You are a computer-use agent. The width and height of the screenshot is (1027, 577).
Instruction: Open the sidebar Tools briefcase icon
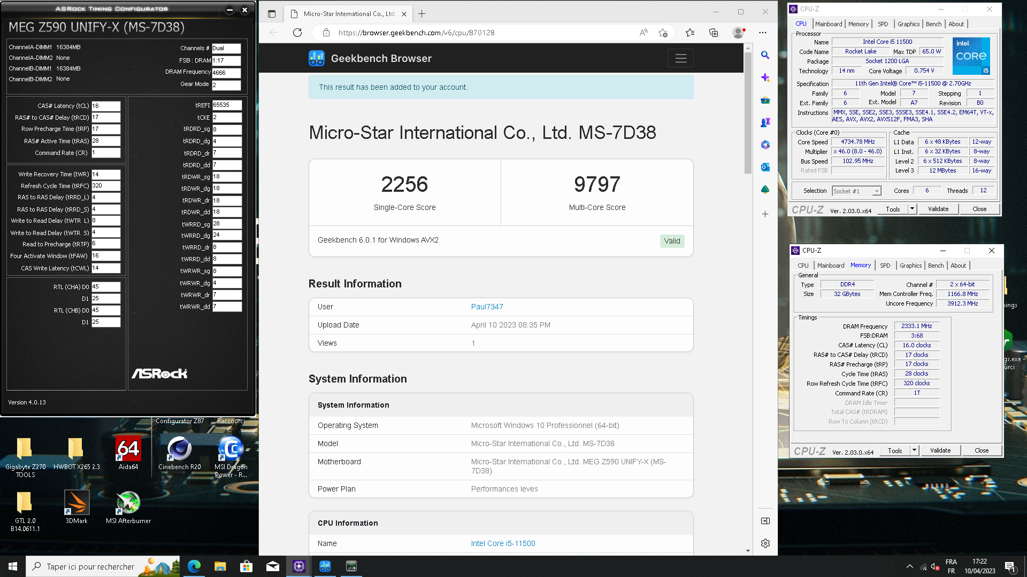click(765, 100)
